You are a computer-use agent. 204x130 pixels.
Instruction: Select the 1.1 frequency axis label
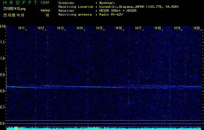pyautogui.click(x=3, y=42)
